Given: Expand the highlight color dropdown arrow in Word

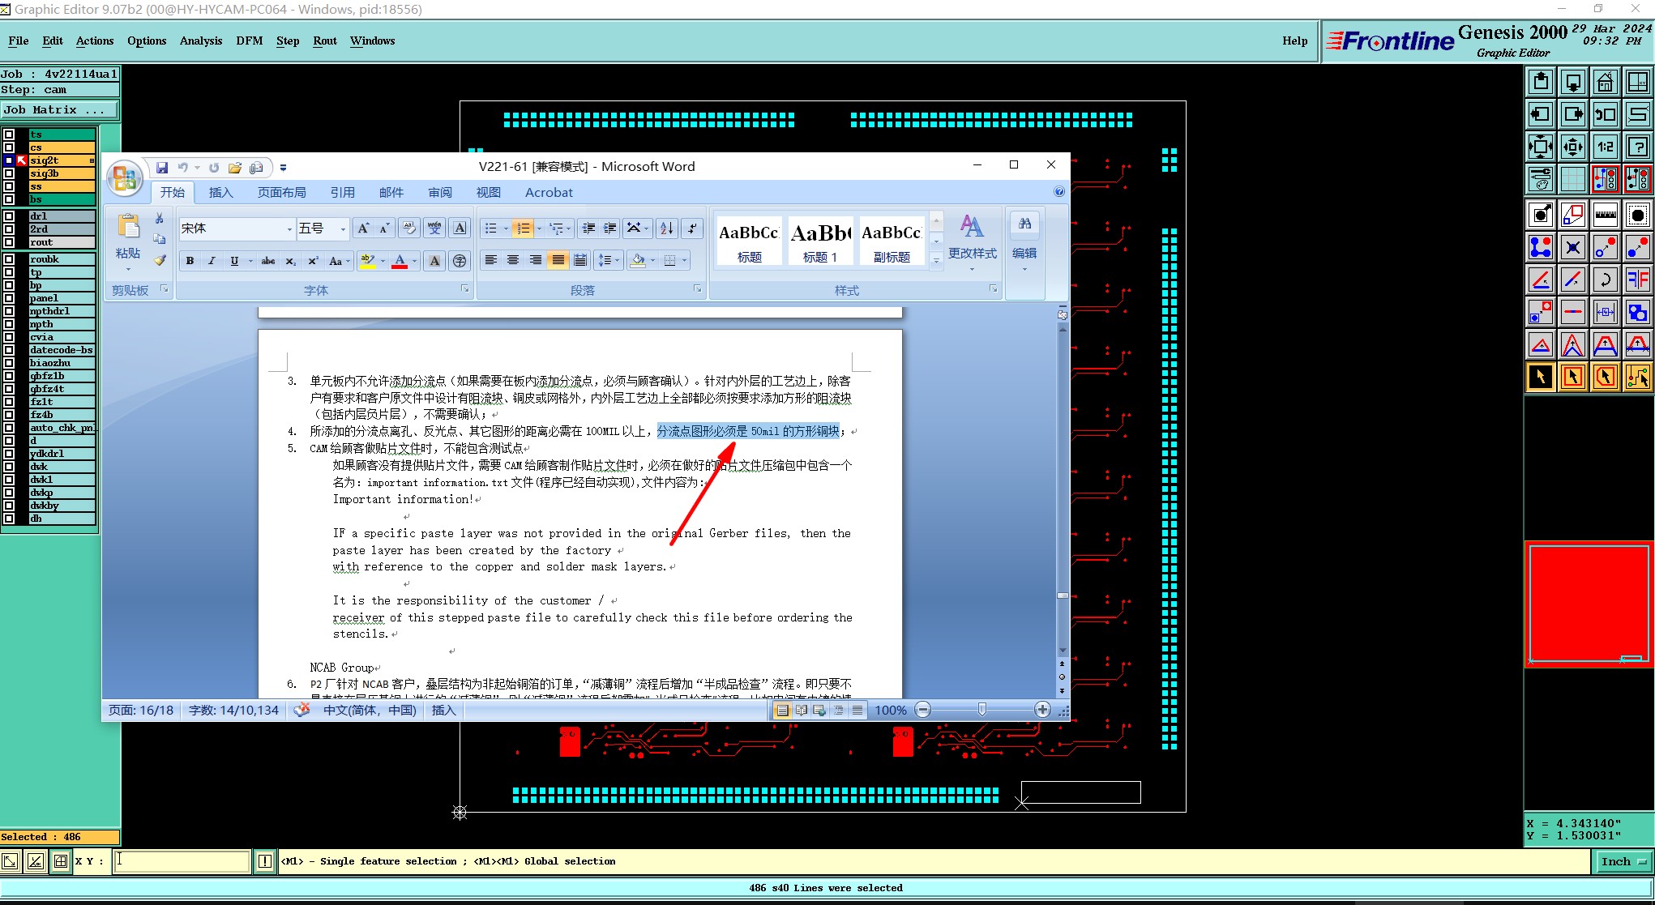Looking at the screenshot, I should pyautogui.click(x=382, y=261).
